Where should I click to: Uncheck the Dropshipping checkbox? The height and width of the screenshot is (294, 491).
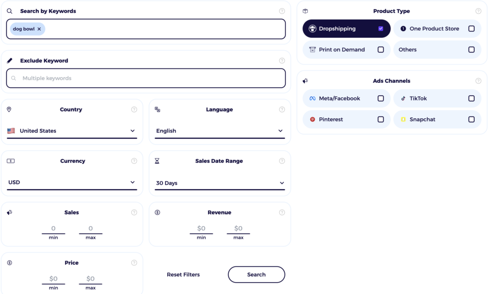[x=380, y=28]
